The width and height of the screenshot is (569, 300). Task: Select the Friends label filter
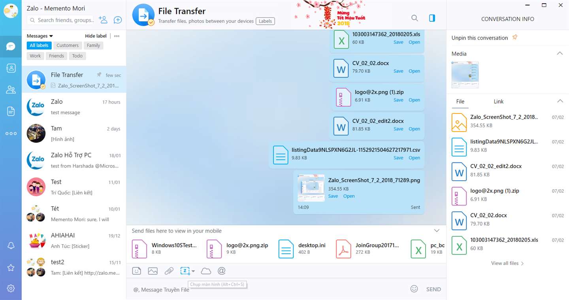(57, 56)
